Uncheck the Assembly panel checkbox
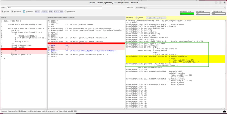Image resolution: width=227 pixels, height=114 pixels. 24,12
